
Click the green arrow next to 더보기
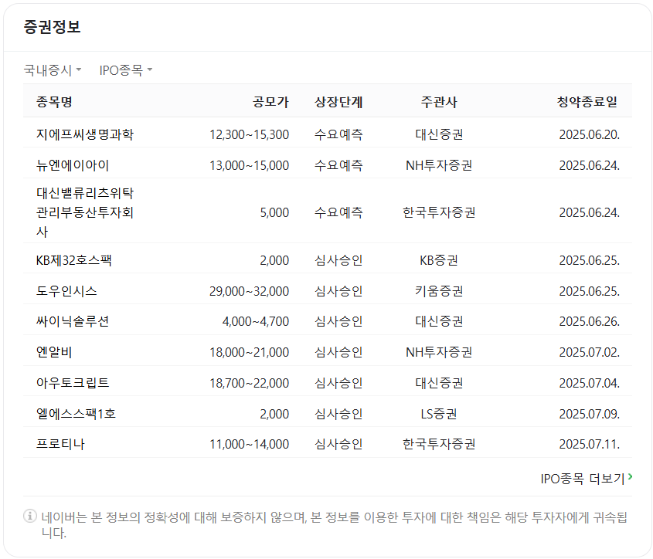(630, 476)
